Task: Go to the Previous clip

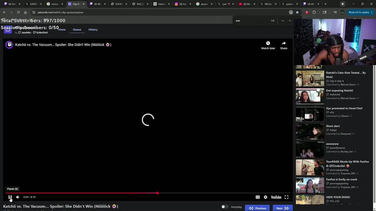Action: pyautogui.click(x=257, y=208)
